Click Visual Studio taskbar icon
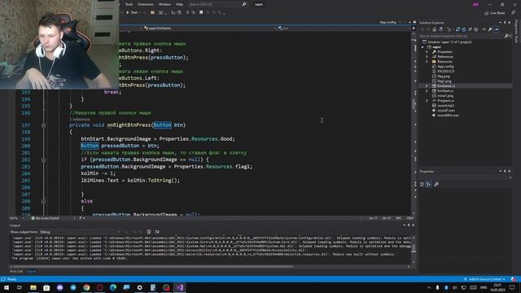 (x=179, y=287)
